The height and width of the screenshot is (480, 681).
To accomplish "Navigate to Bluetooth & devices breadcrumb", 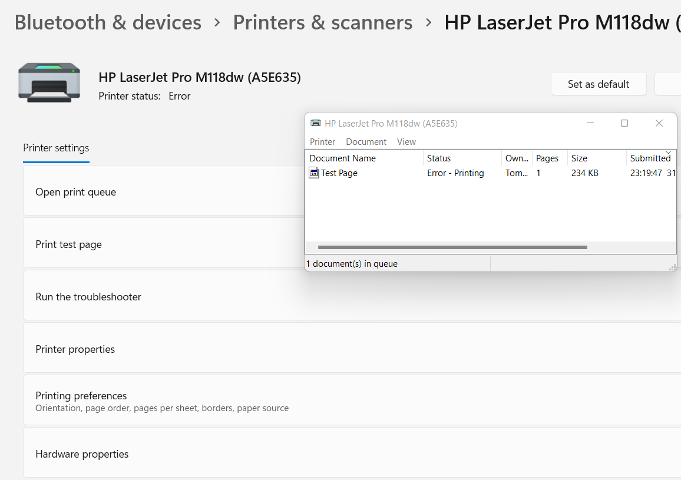I will [x=108, y=22].
